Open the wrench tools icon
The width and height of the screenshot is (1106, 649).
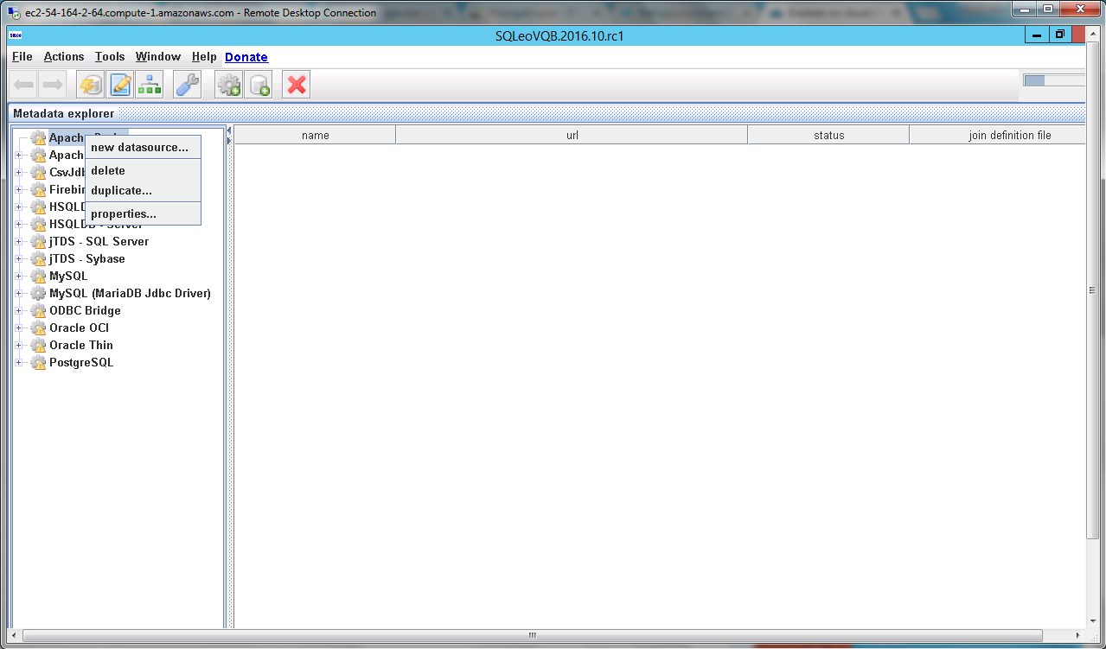[187, 85]
